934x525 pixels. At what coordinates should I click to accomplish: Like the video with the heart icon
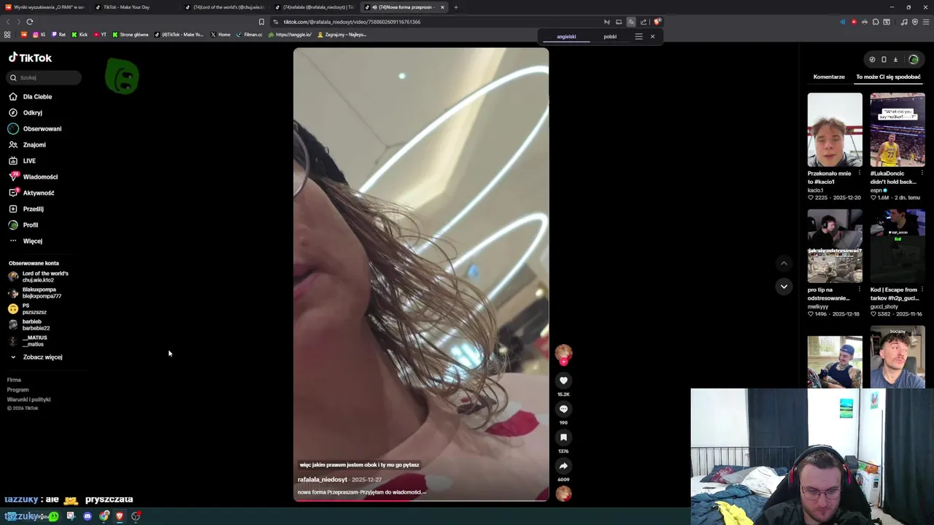(563, 380)
